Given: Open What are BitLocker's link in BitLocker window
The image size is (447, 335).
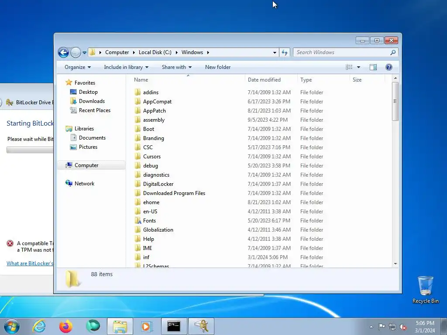Looking at the screenshot, I should [x=30, y=263].
